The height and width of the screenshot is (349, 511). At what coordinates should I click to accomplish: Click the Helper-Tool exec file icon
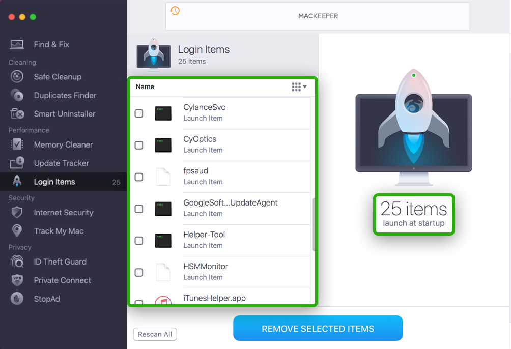click(x=163, y=241)
